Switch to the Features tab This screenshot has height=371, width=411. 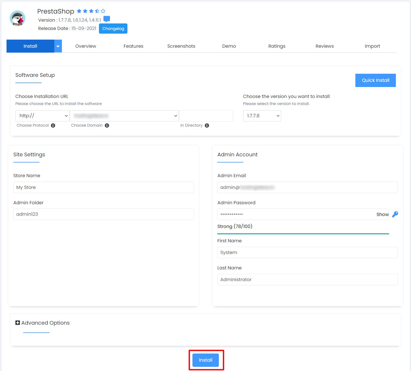click(x=133, y=46)
